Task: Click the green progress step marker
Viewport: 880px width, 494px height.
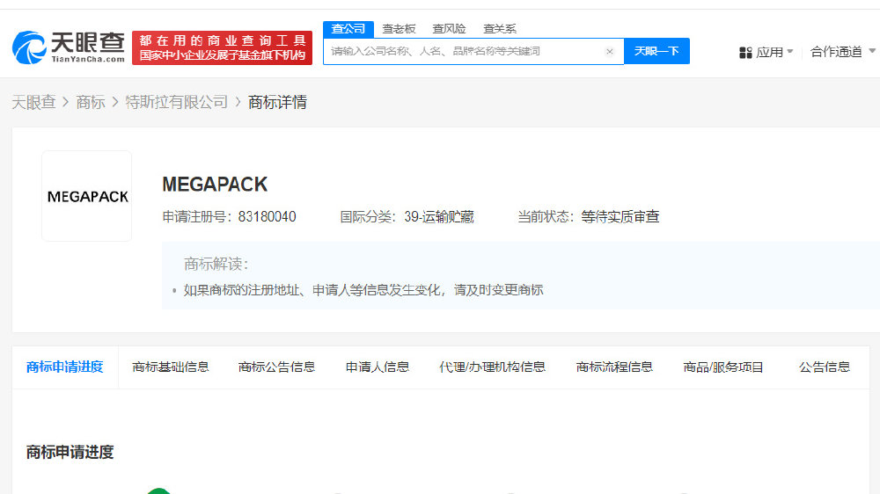Action: pyautogui.click(x=158, y=491)
